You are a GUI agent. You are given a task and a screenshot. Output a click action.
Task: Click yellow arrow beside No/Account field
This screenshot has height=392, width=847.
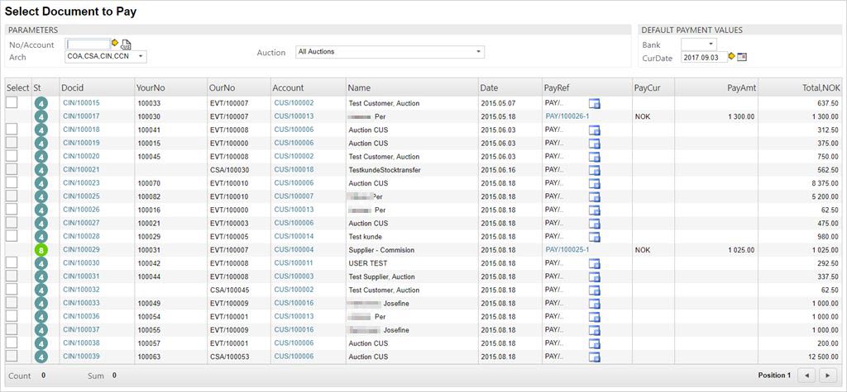pos(115,43)
